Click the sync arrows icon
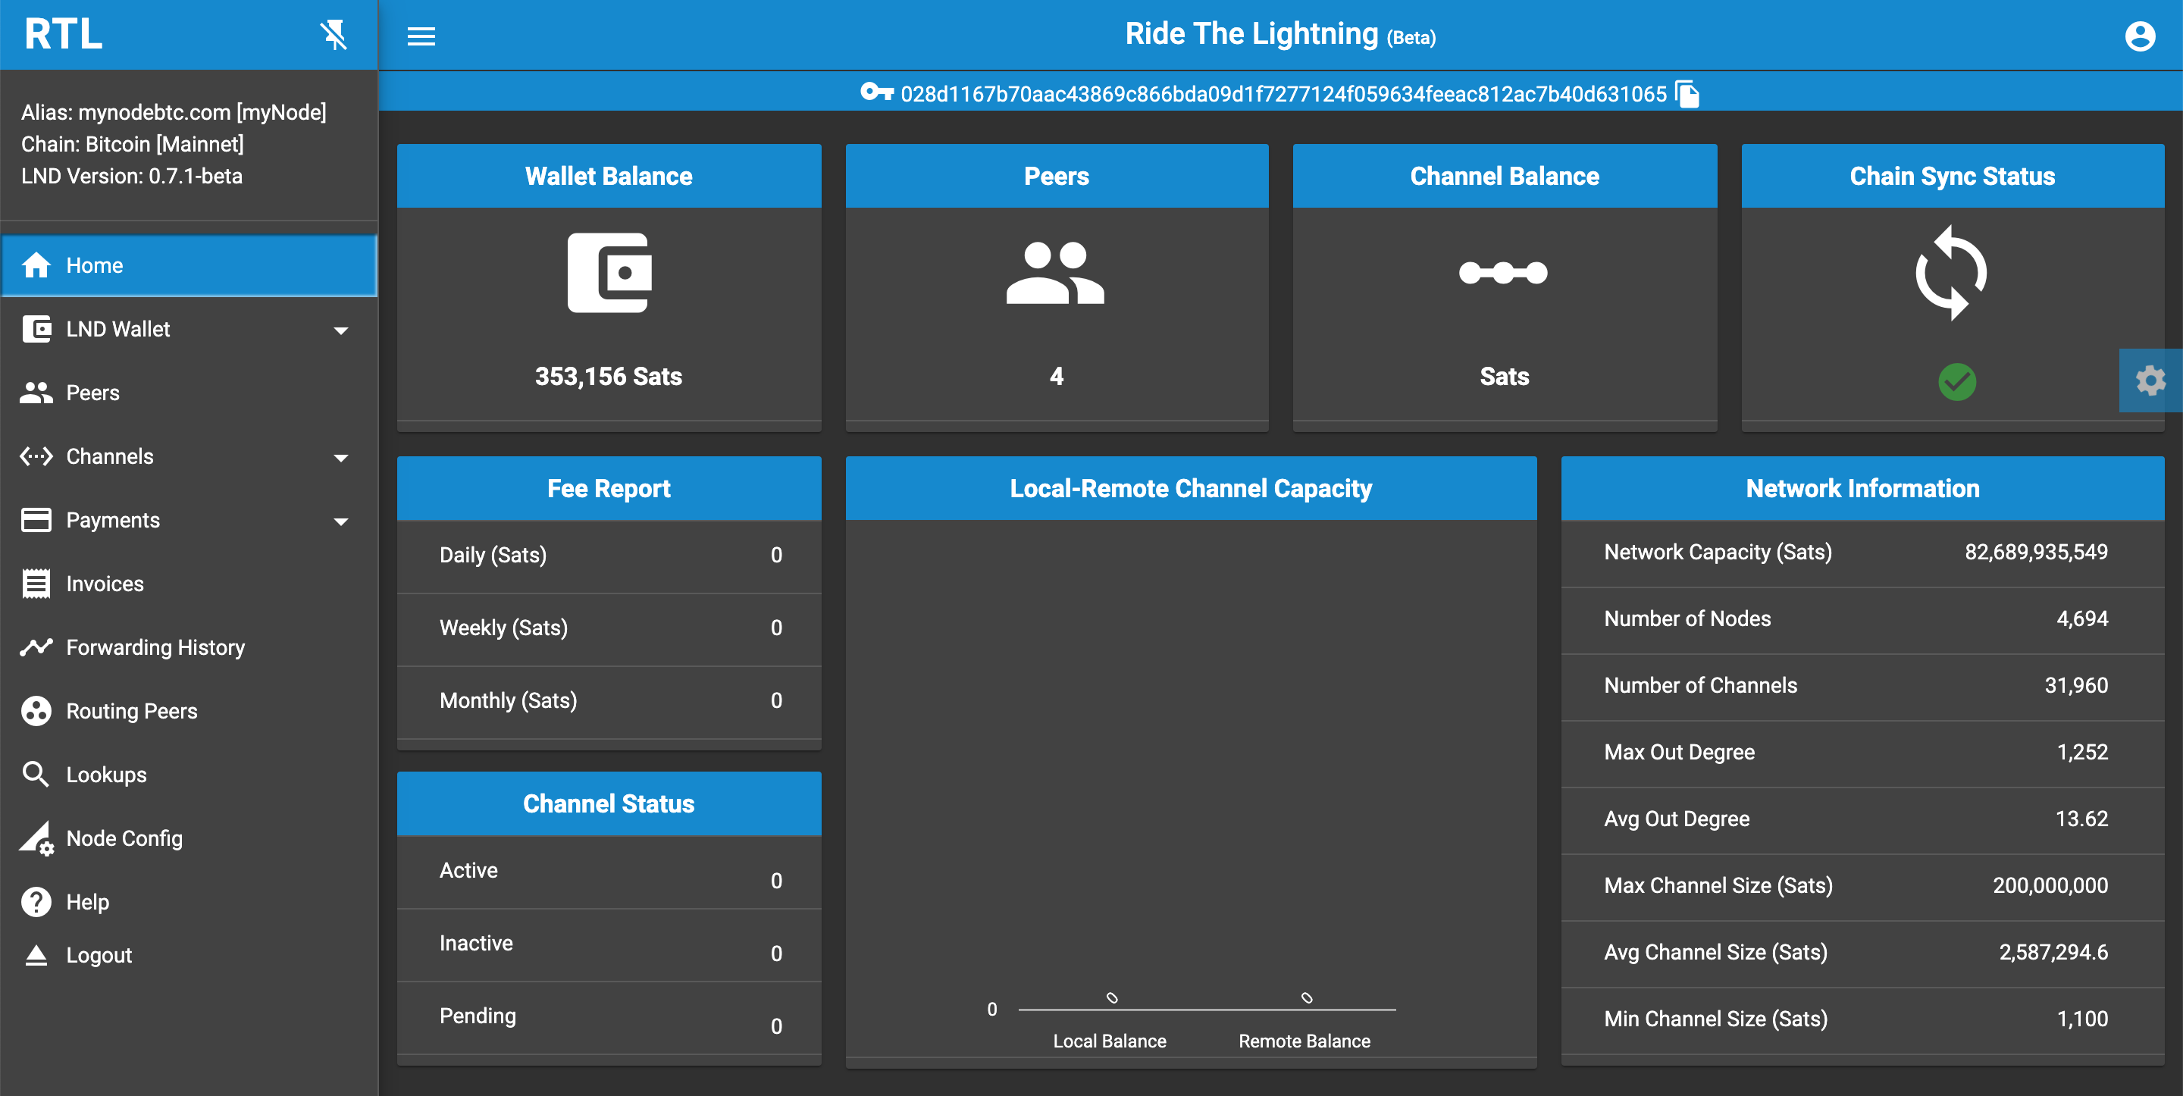The image size is (2183, 1096). (1952, 273)
